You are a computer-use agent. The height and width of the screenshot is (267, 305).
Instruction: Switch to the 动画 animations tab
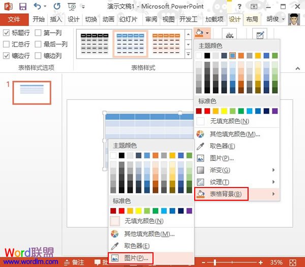coord(108,19)
